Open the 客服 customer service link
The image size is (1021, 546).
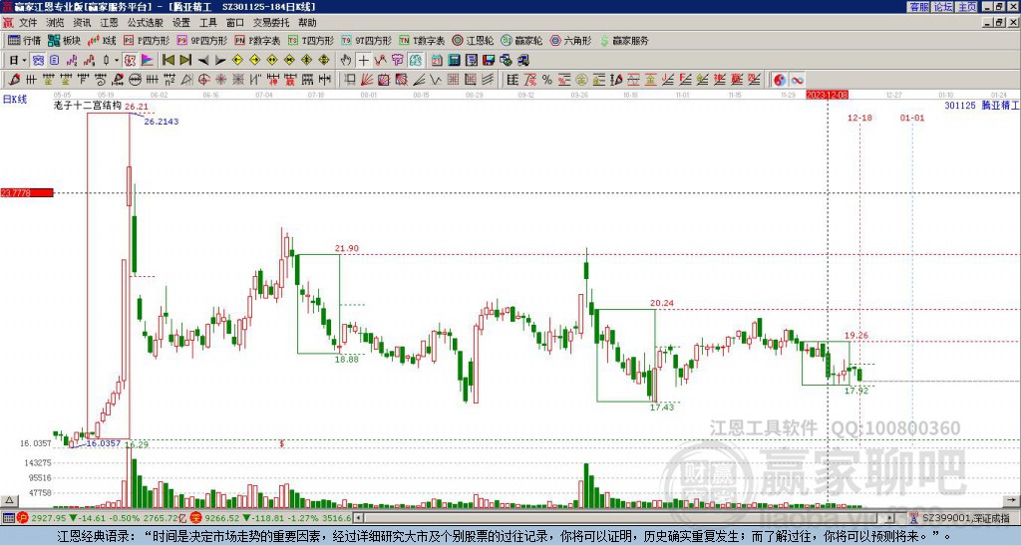click(919, 7)
